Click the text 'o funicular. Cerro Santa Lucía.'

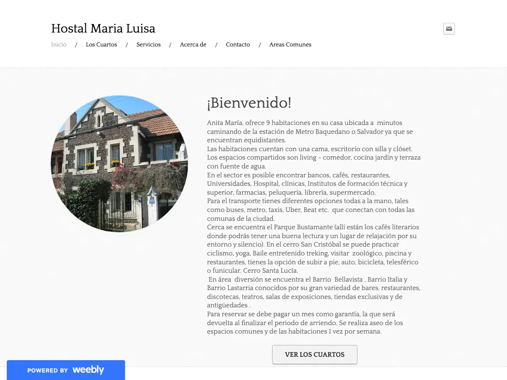253,271
